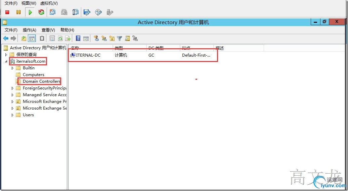Select the Users container
This screenshot has width=348, height=191.
[x=28, y=115]
